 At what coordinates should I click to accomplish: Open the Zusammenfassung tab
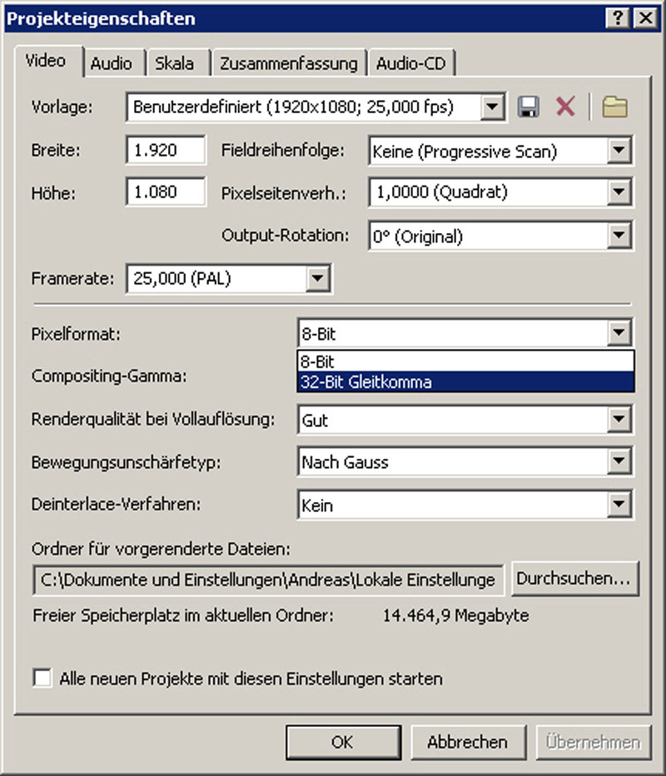[x=289, y=63]
